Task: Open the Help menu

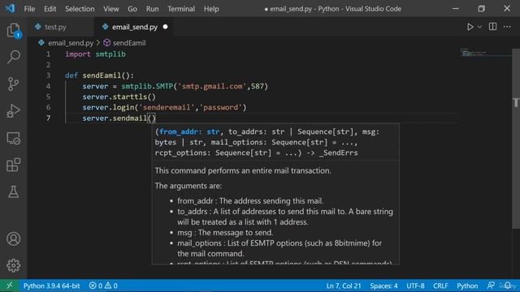Action: pyautogui.click(x=211, y=9)
